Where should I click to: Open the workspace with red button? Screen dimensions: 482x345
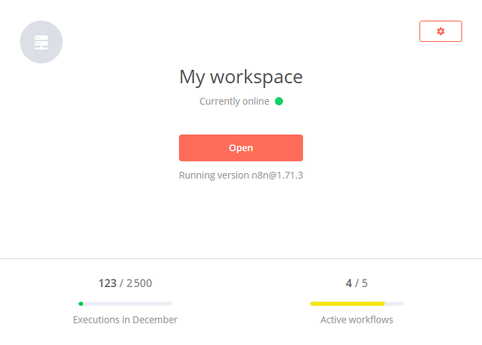click(x=241, y=148)
